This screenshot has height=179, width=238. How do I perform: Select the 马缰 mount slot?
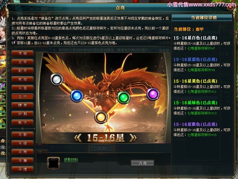click(x=22, y=169)
